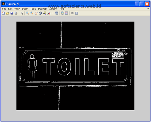Activate the Zoom Out magnifier tool
151x122 pixels.
point(32,13)
